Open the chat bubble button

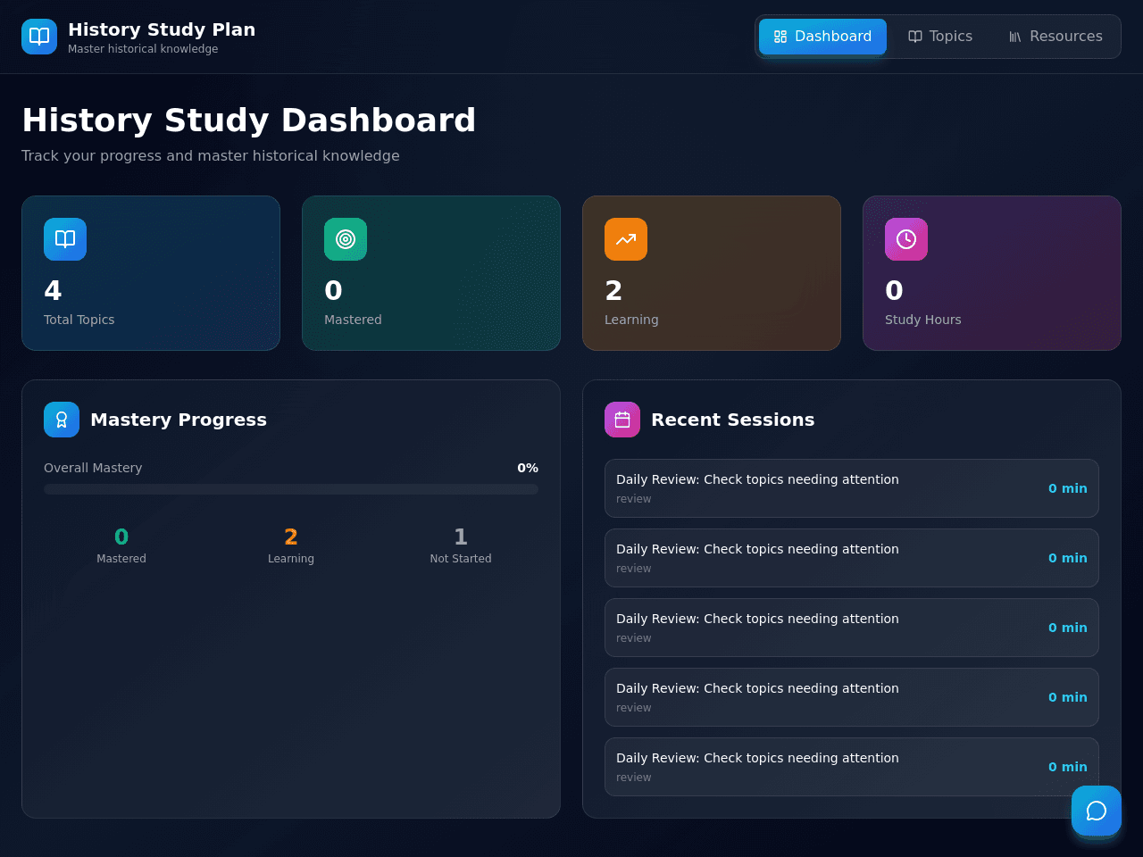(x=1097, y=811)
